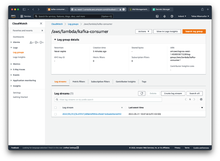Open the Actions dropdown
Image resolution: width=220 pixels, height=161 pixels.
click(144, 31)
